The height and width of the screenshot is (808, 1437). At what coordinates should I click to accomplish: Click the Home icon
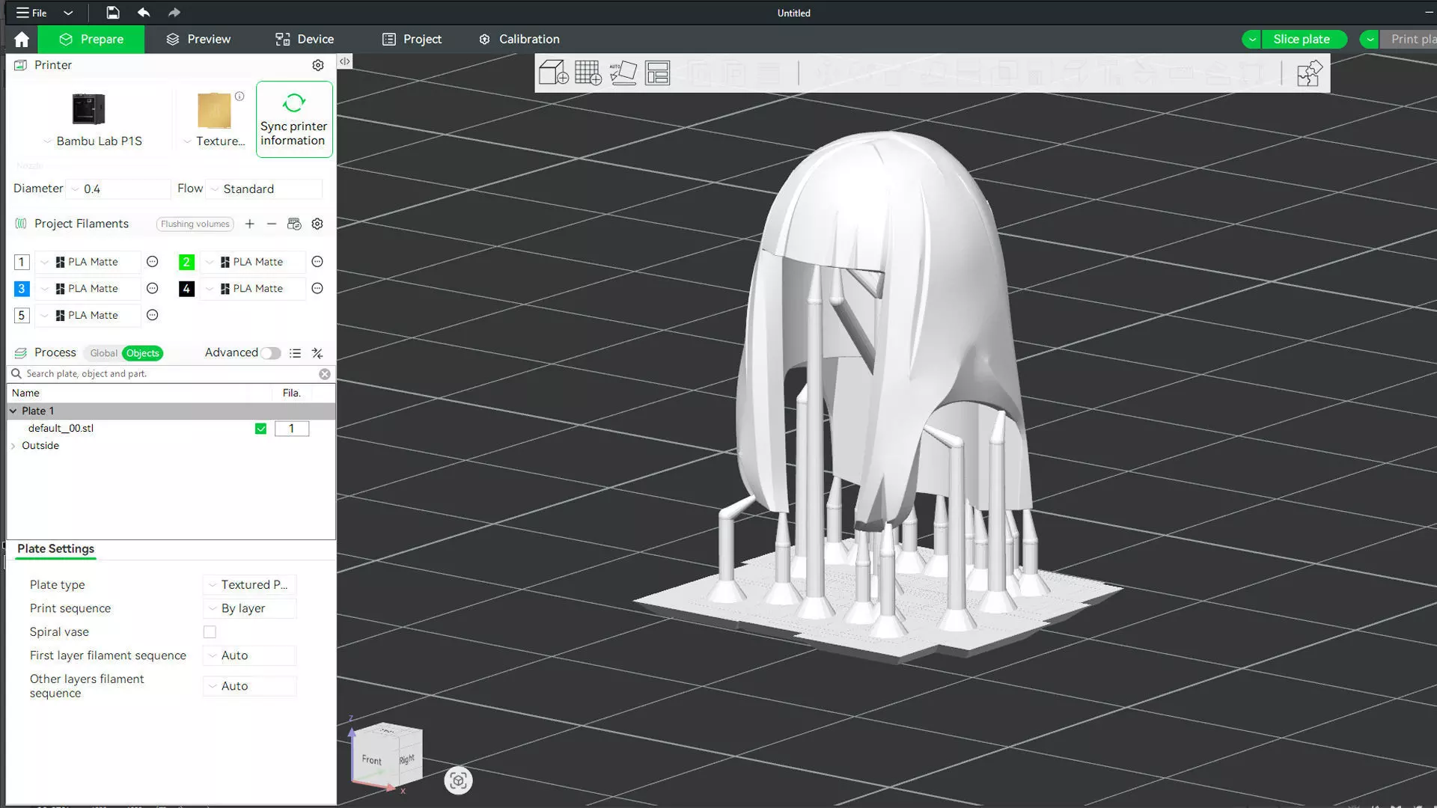22,40
